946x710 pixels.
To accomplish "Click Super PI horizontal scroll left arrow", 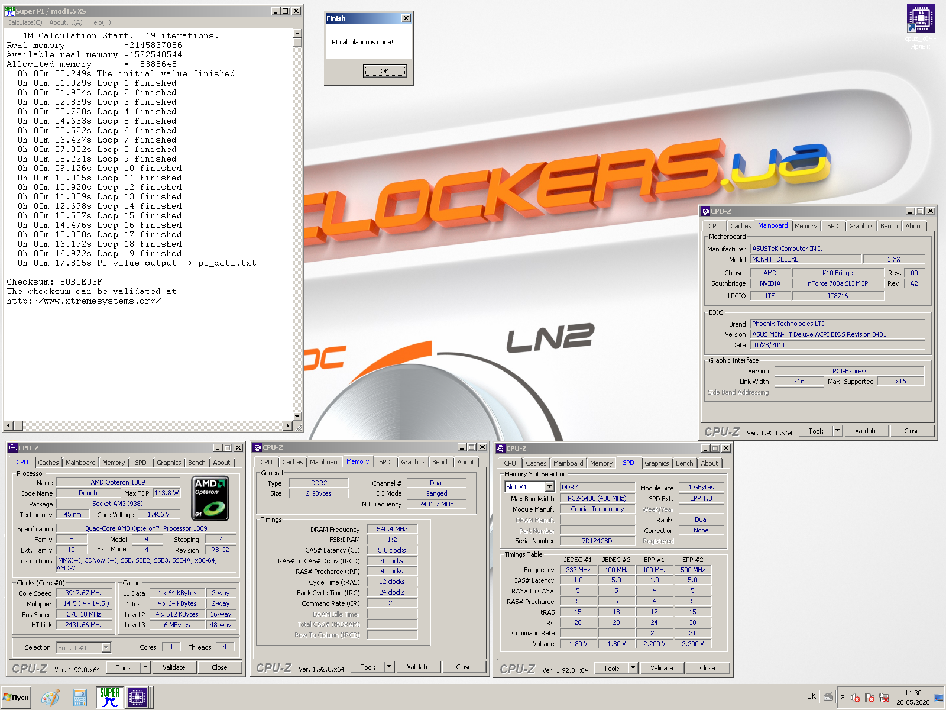I will pyautogui.click(x=8, y=426).
